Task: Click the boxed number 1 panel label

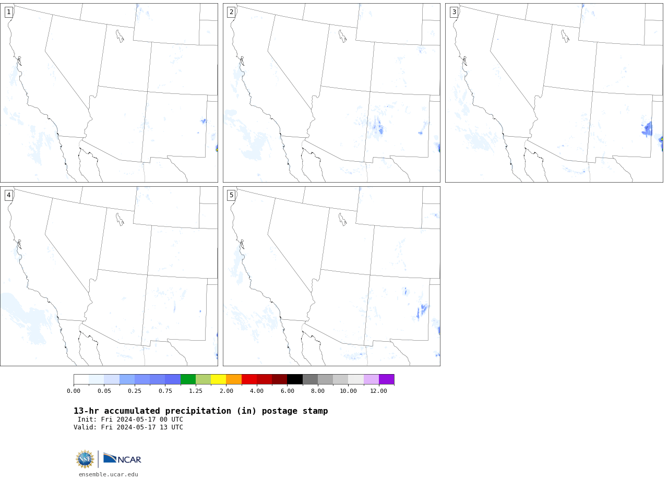Action: 9,12
